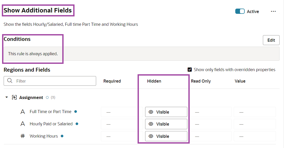
Task: Click the text type icon beside Full Time or Part Time
Action: point(23,112)
